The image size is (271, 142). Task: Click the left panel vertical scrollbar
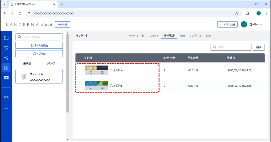tap(67, 73)
